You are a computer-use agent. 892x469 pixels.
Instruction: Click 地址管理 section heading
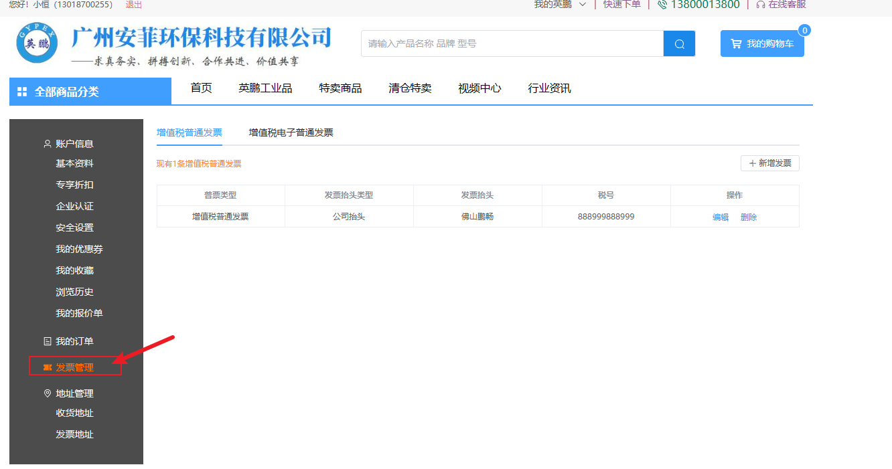pyautogui.click(x=74, y=393)
